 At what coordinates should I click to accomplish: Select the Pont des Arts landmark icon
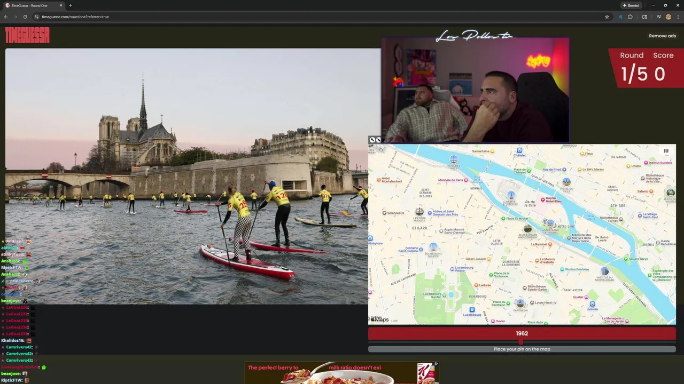tap(454, 159)
